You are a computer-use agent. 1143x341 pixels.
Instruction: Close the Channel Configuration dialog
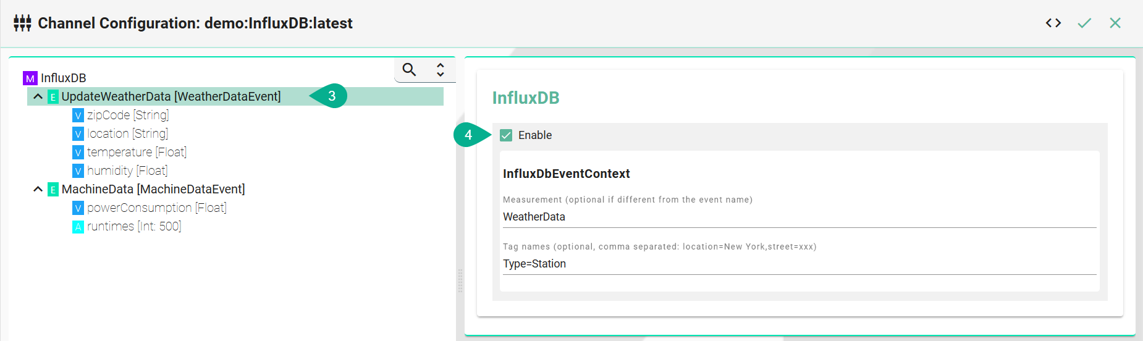[x=1115, y=23]
